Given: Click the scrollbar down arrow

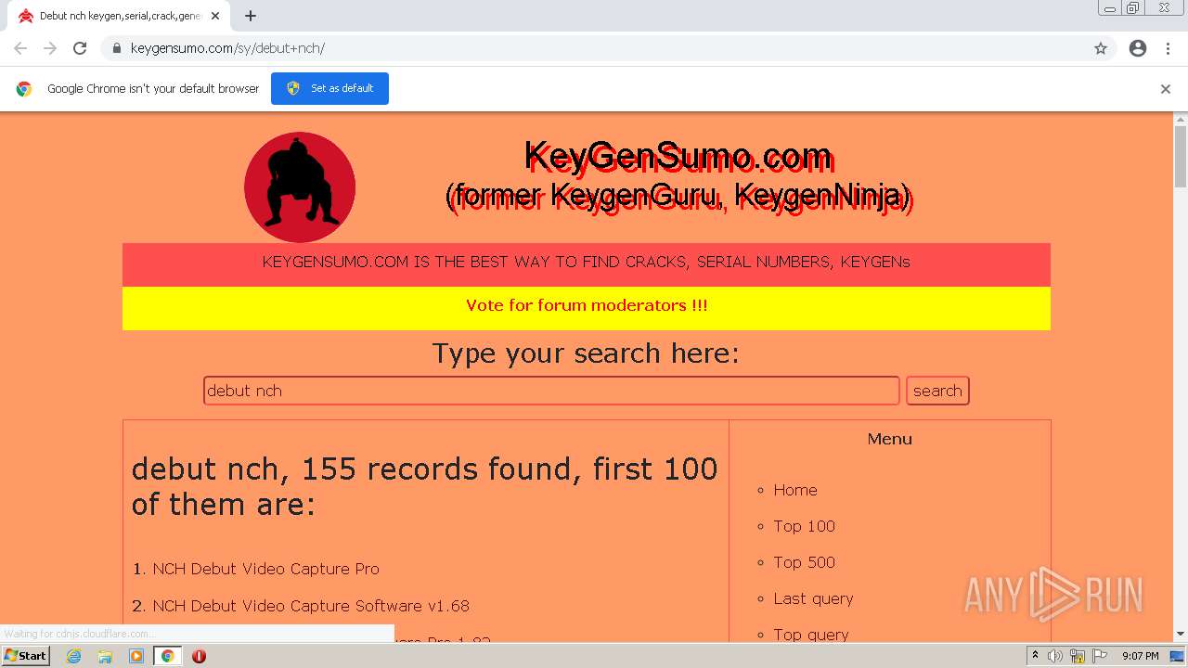Looking at the screenshot, I should [1181, 634].
